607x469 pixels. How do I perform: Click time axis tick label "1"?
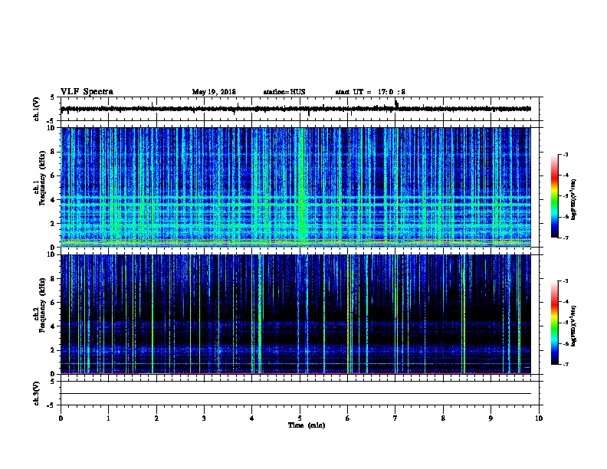[x=108, y=418]
